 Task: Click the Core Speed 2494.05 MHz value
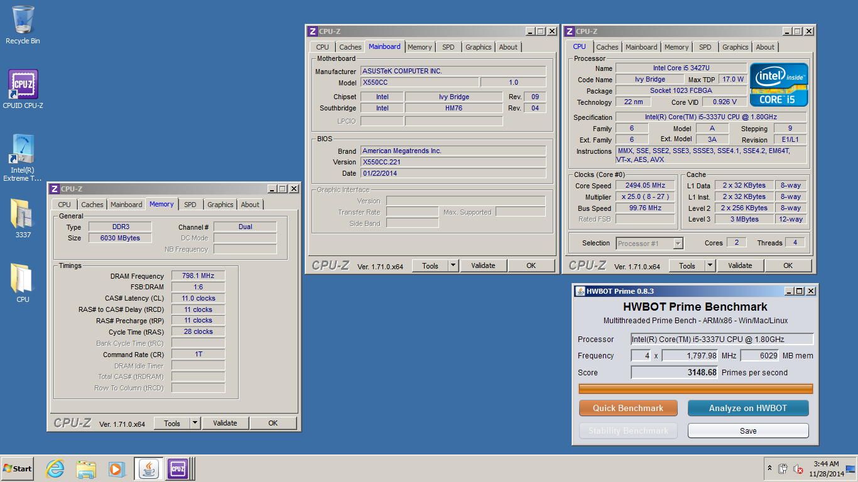tap(645, 186)
